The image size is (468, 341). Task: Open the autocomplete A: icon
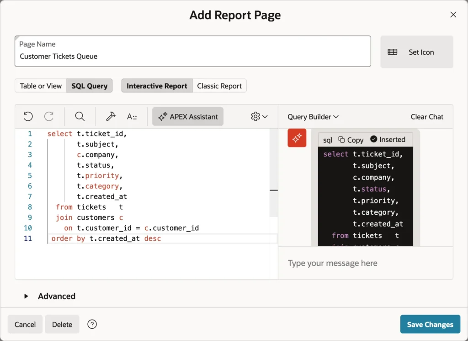coord(132,116)
